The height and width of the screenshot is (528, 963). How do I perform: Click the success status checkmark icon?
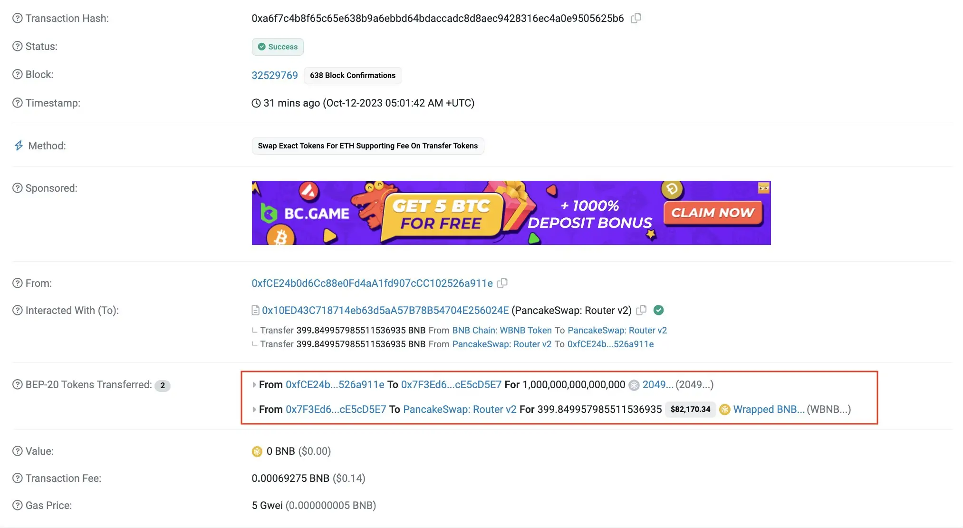pyautogui.click(x=261, y=46)
